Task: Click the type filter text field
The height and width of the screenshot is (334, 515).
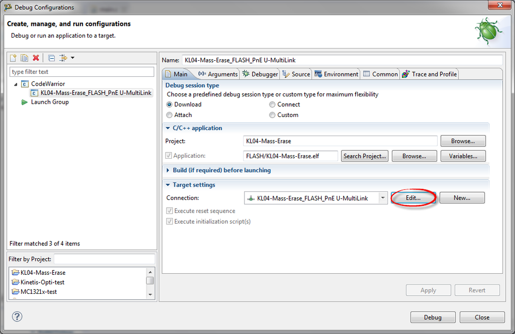Action: click(x=82, y=72)
